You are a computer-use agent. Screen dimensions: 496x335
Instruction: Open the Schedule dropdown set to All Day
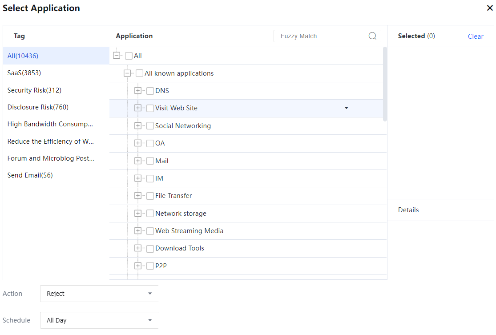tap(99, 320)
